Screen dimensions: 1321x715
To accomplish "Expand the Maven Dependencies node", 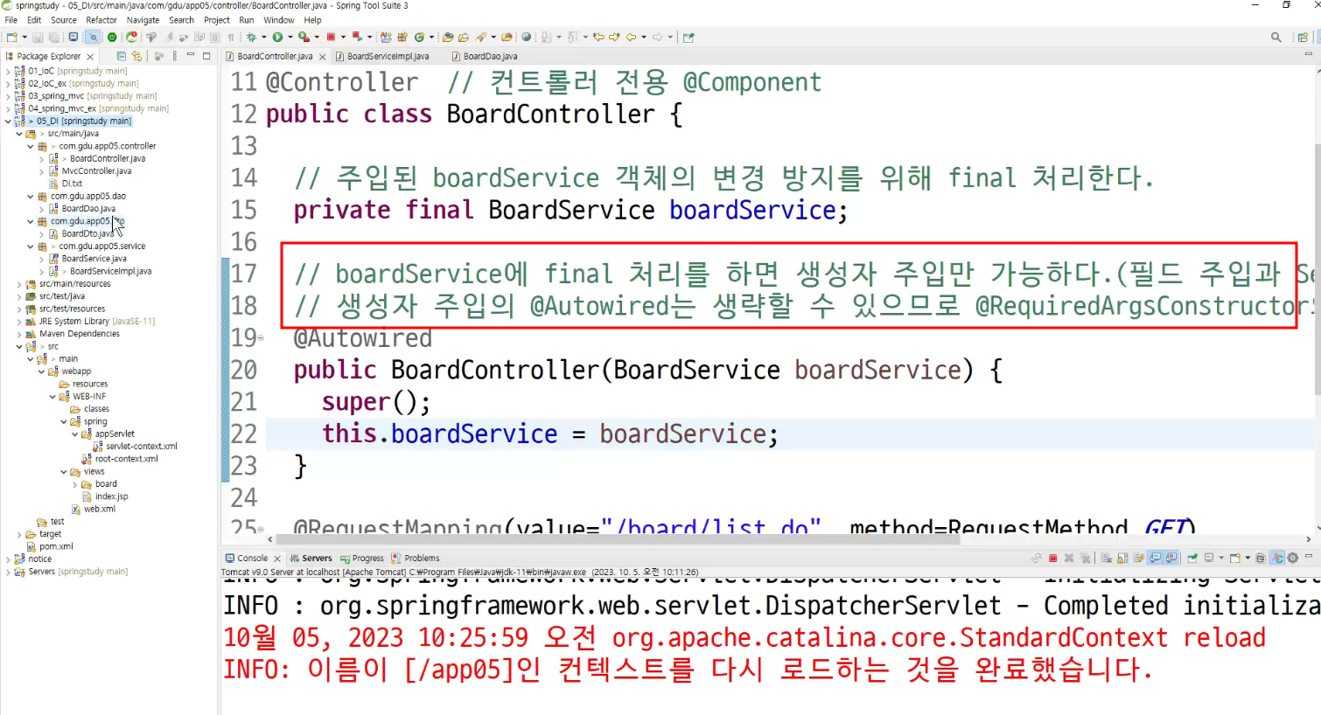I will point(19,334).
